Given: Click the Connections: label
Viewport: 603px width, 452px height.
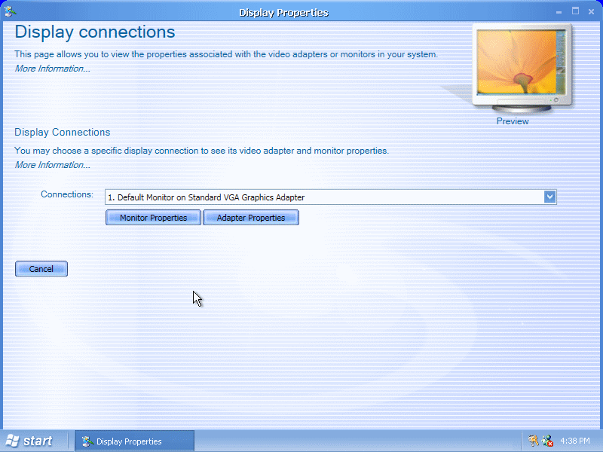Looking at the screenshot, I should point(67,194).
